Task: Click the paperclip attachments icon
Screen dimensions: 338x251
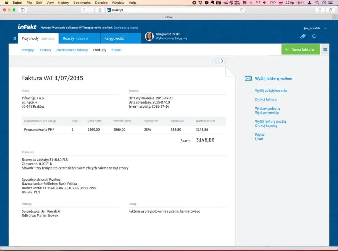Action: click(x=303, y=37)
